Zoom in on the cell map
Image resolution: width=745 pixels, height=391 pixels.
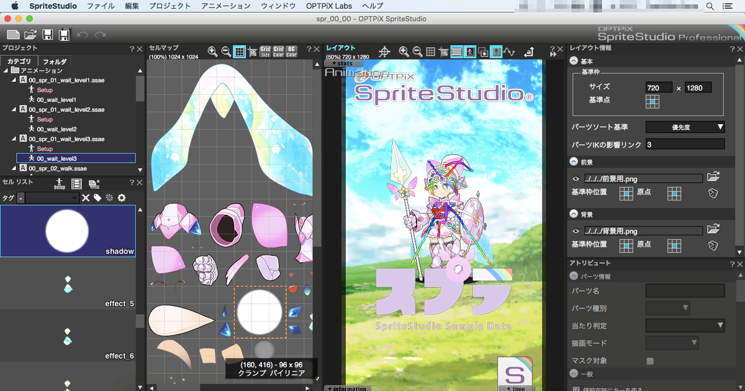click(213, 52)
